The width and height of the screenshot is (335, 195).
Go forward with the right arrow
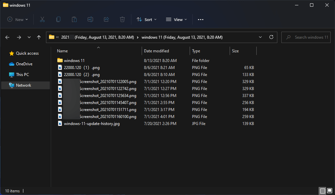click(x=19, y=37)
